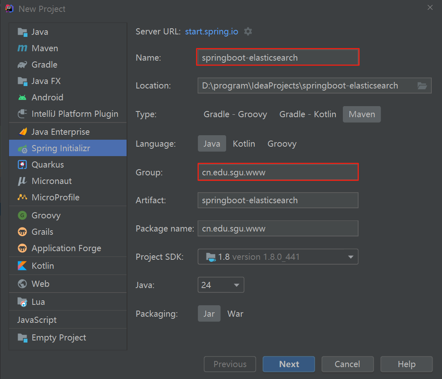Choose War packaging
Viewport: 442px width, 379px height.
235,313
